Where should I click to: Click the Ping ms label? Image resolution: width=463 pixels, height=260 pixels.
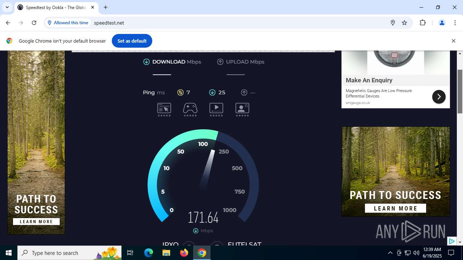(154, 92)
